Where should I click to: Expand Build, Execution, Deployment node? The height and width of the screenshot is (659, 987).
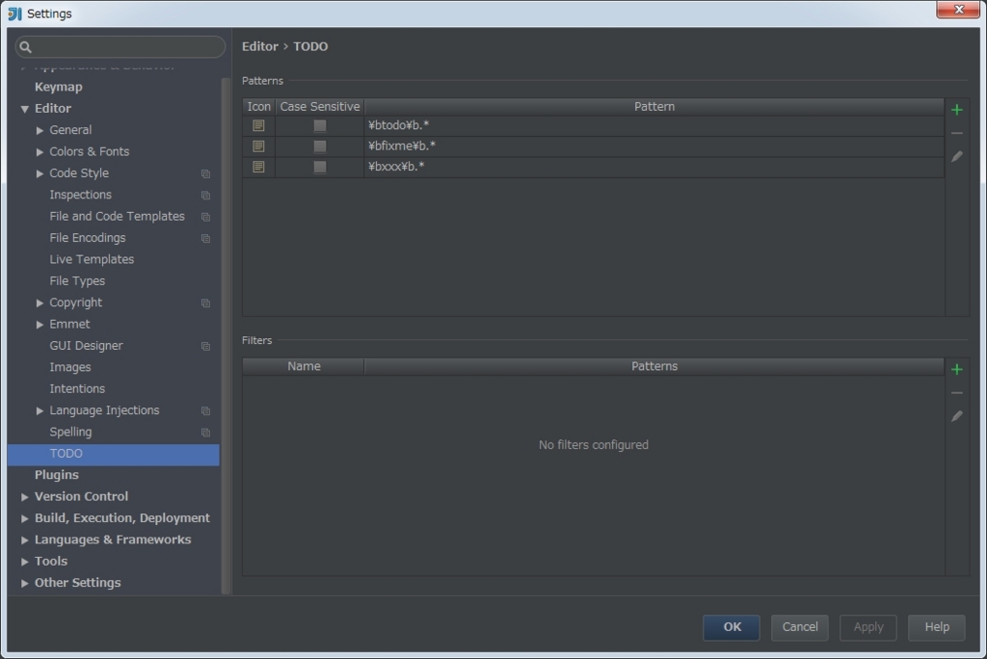click(24, 518)
